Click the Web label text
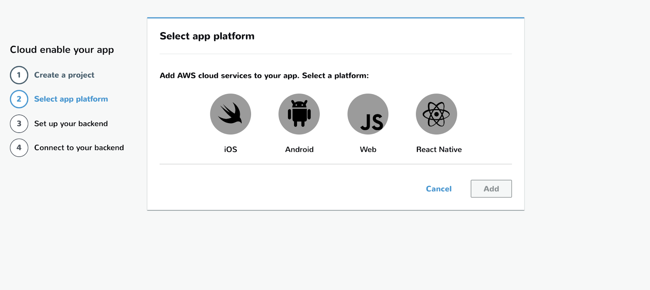The height and width of the screenshot is (290, 650). click(368, 149)
